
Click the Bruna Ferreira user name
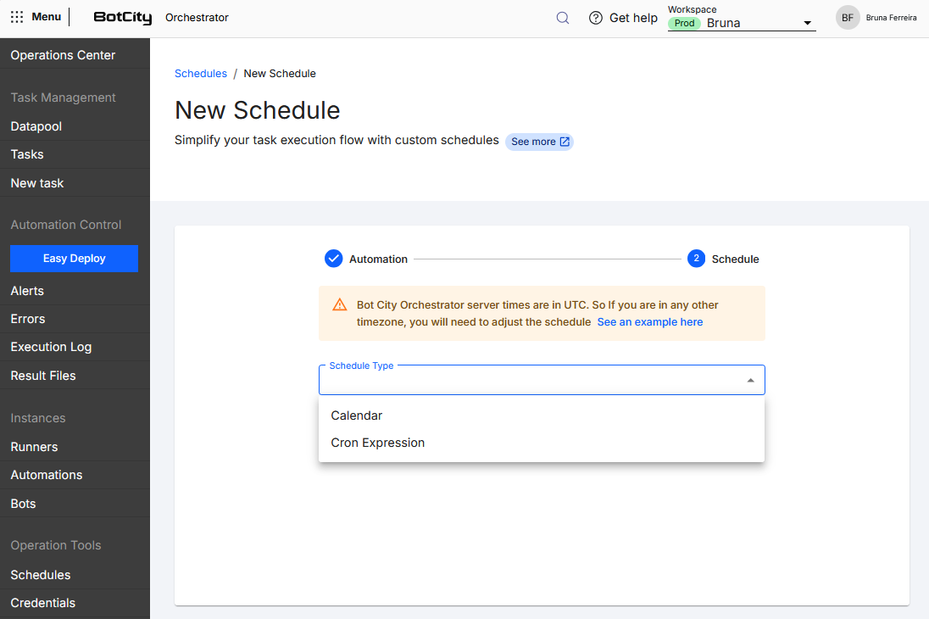[891, 18]
